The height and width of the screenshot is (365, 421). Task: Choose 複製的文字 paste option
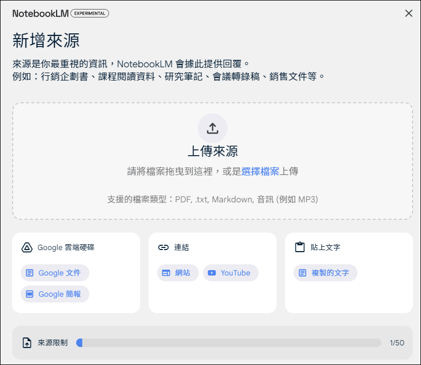pos(325,273)
